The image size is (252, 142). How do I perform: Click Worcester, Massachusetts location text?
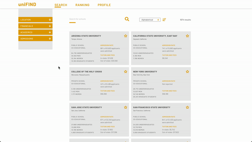tap(80, 75)
